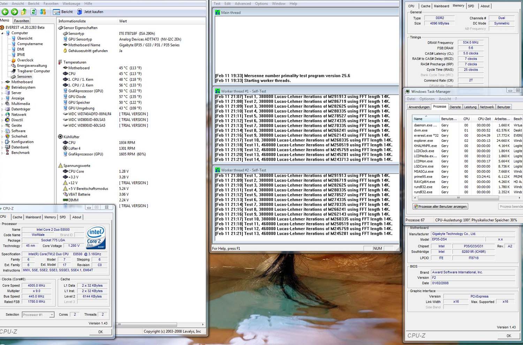Image resolution: width=523 pixels, height=345 pixels.
Task: Click the VBAT Batterie row icon
Action: 65,194
